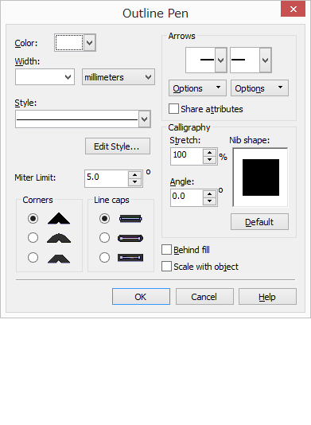Open the right arrow Options menu
The width and height of the screenshot is (311, 425).
259,88
